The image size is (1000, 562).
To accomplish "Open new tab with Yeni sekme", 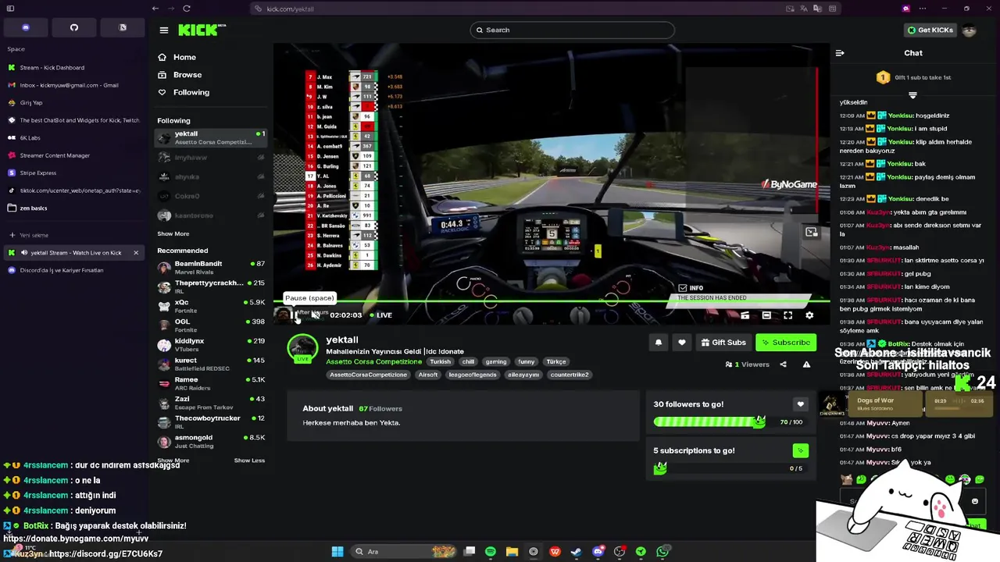I will 74,235.
